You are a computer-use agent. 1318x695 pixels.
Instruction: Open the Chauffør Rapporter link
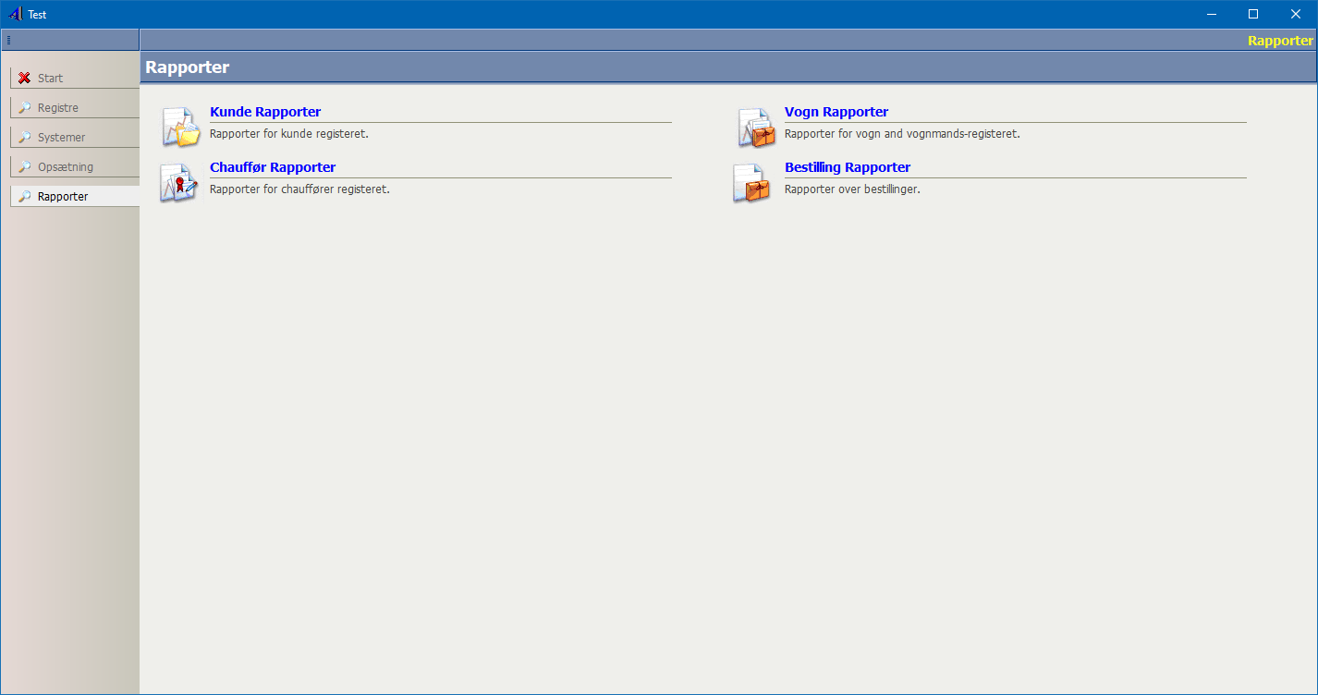point(273,167)
